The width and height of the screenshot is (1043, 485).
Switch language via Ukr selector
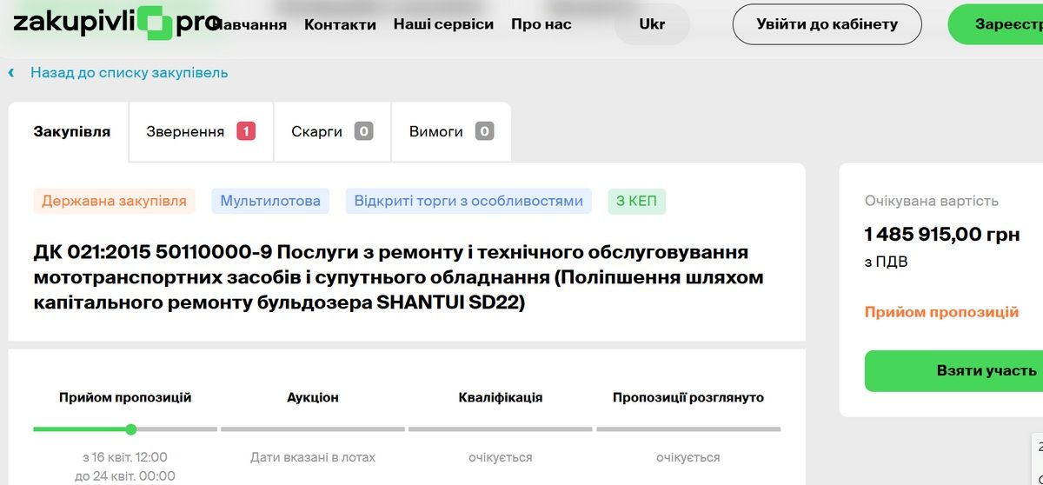pyautogui.click(x=652, y=24)
